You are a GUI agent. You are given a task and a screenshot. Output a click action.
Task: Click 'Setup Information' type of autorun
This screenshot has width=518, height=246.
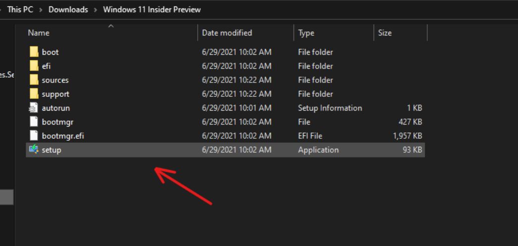tap(330, 108)
